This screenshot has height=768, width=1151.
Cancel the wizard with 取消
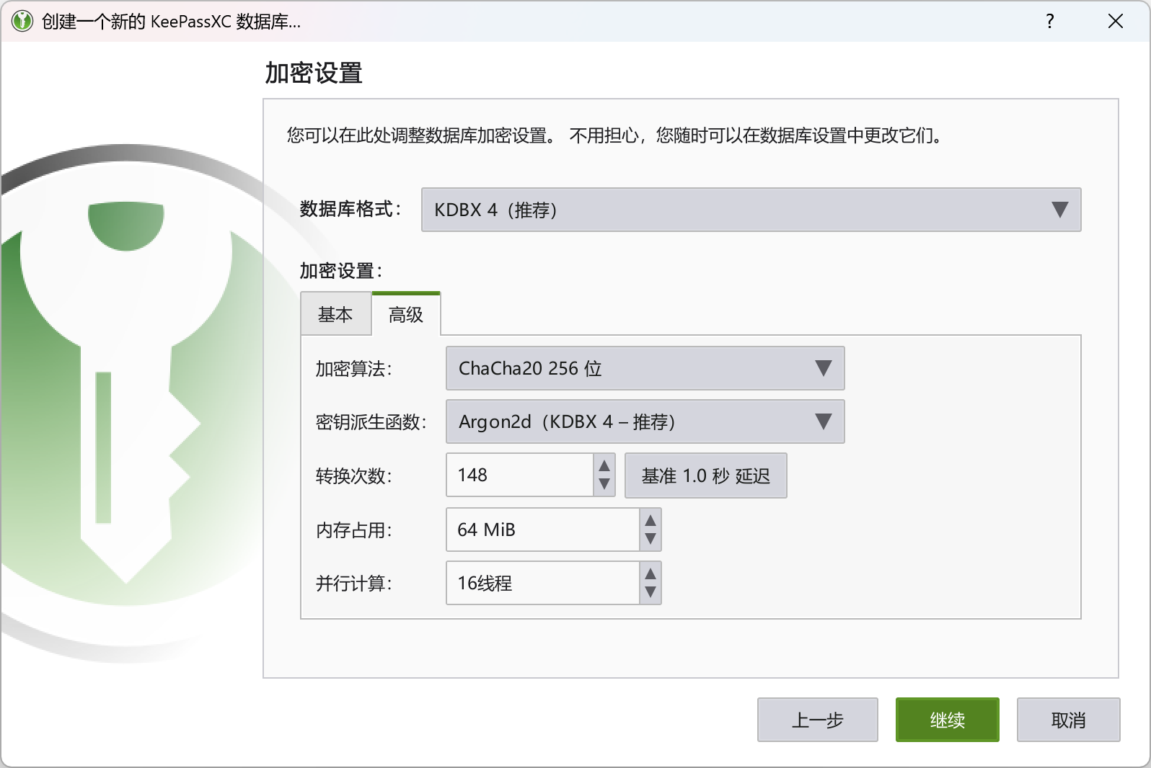point(1068,720)
